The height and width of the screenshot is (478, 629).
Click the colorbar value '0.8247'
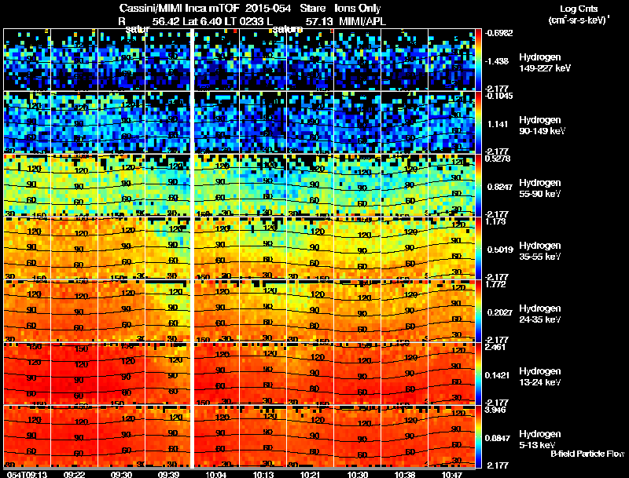(500, 187)
